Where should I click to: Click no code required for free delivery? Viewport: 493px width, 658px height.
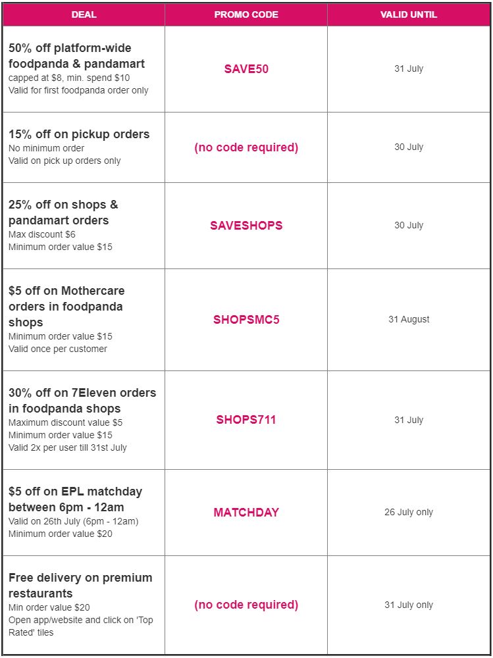(x=246, y=605)
